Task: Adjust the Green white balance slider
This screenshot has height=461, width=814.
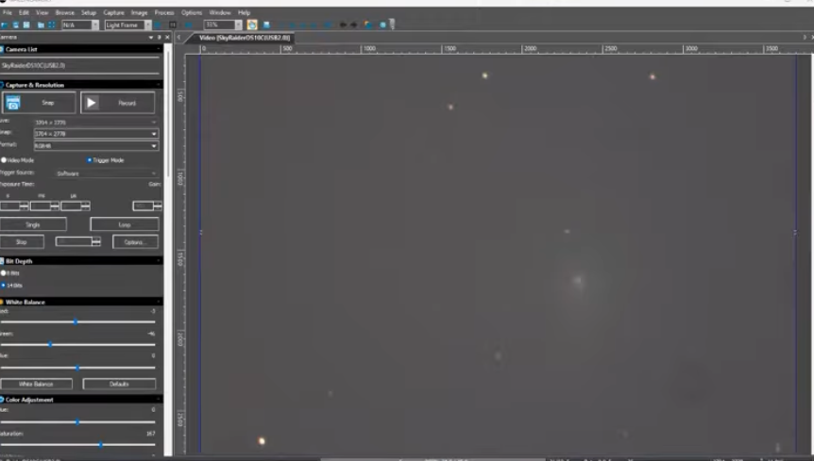Action: [x=50, y=344]
